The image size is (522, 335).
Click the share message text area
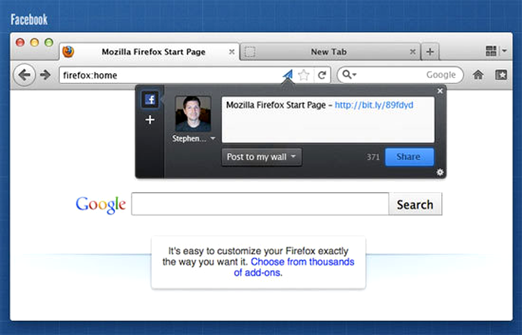(x=328, y=120)
